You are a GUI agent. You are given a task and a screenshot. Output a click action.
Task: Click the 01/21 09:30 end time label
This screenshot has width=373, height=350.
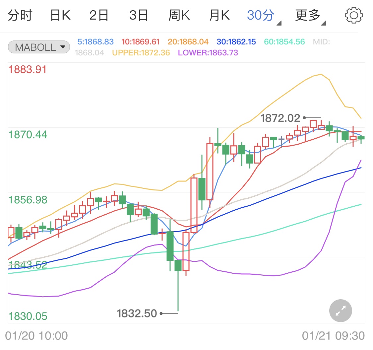(333, 336)
